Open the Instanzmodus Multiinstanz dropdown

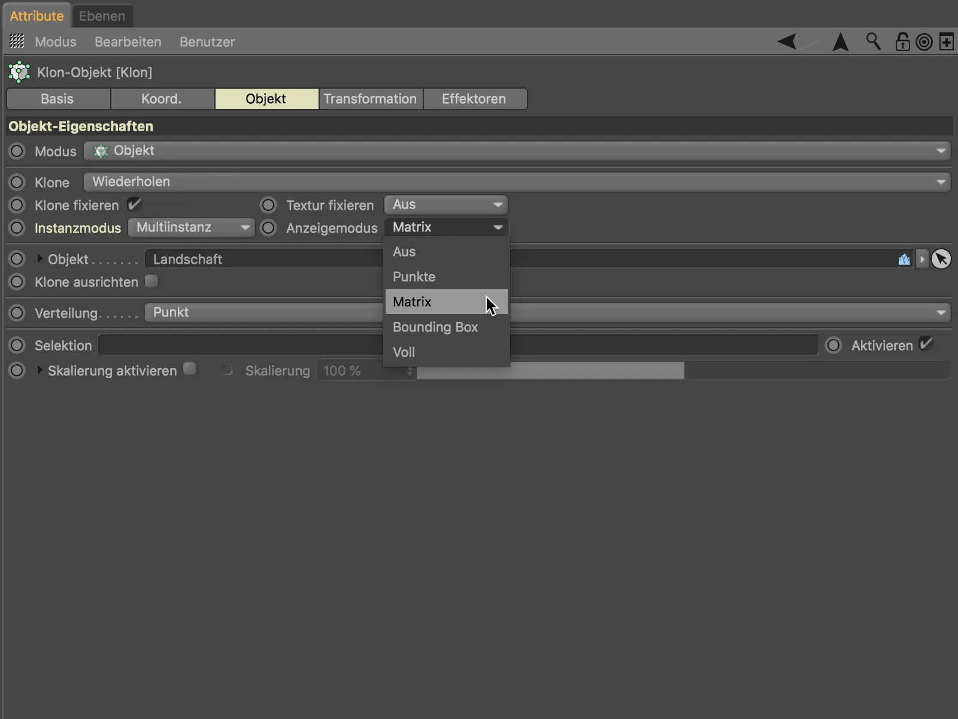pyautogui.click(x=191, y=228)
